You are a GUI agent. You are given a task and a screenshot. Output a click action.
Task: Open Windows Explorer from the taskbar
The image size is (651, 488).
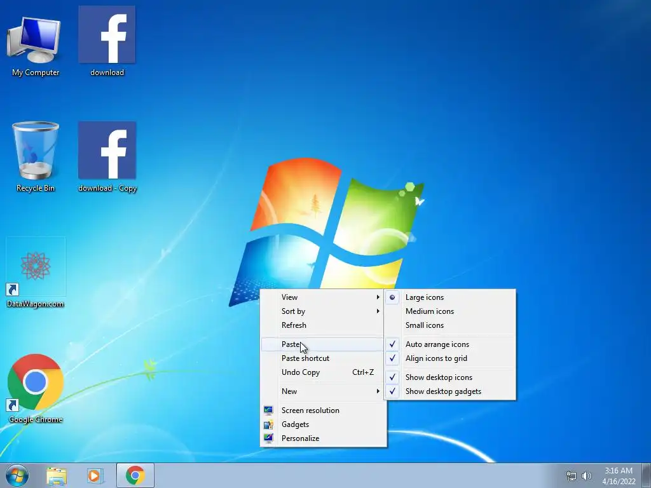pos(57,476)
